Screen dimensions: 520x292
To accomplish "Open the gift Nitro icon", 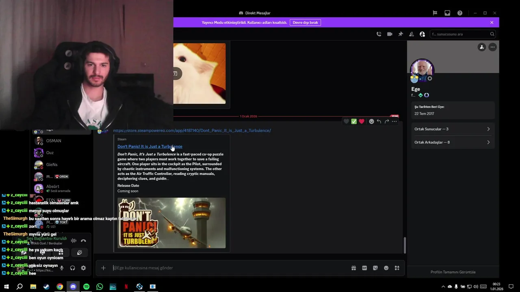I will (x=354, y=268).
